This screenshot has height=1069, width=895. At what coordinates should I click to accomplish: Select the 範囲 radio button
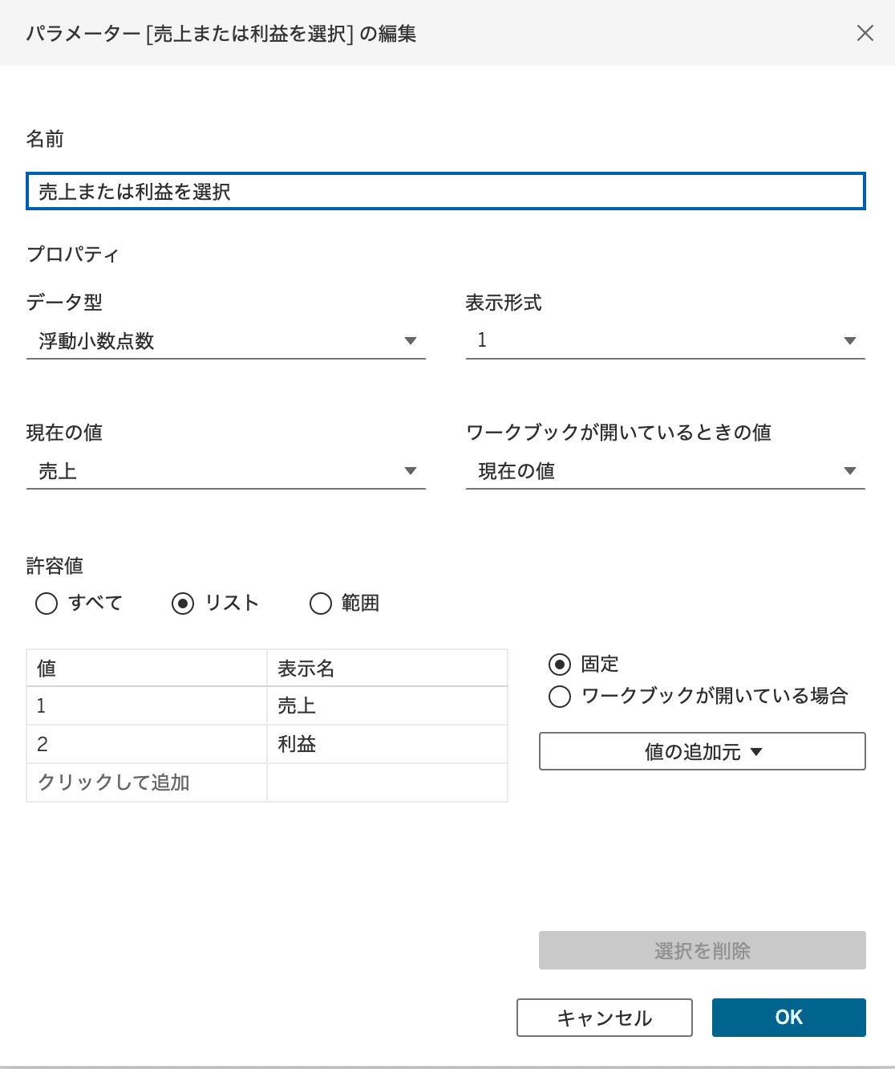point(321,604)
